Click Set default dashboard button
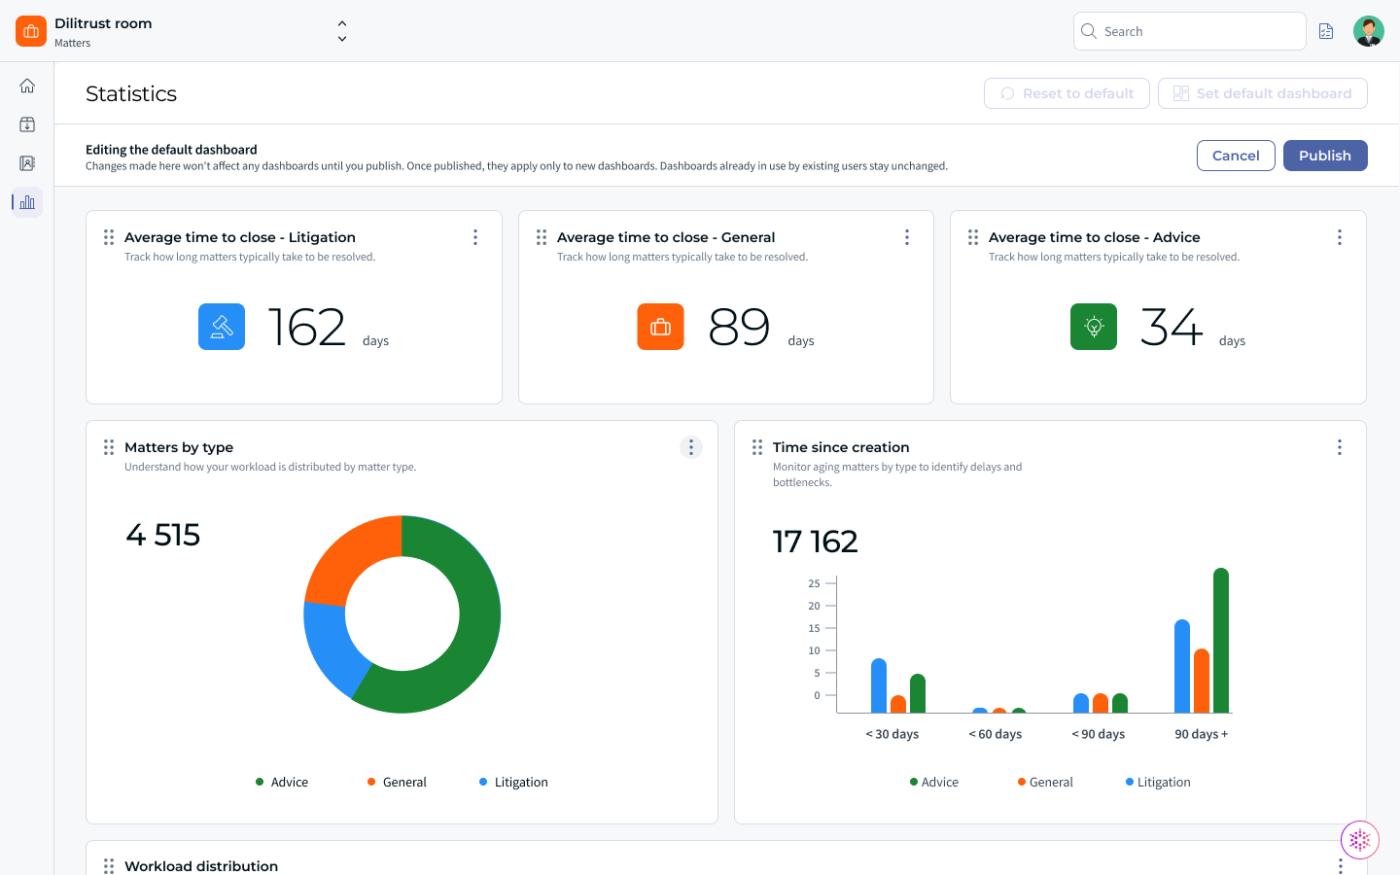Screen dimensions: 1400x875 (1263, 93)
